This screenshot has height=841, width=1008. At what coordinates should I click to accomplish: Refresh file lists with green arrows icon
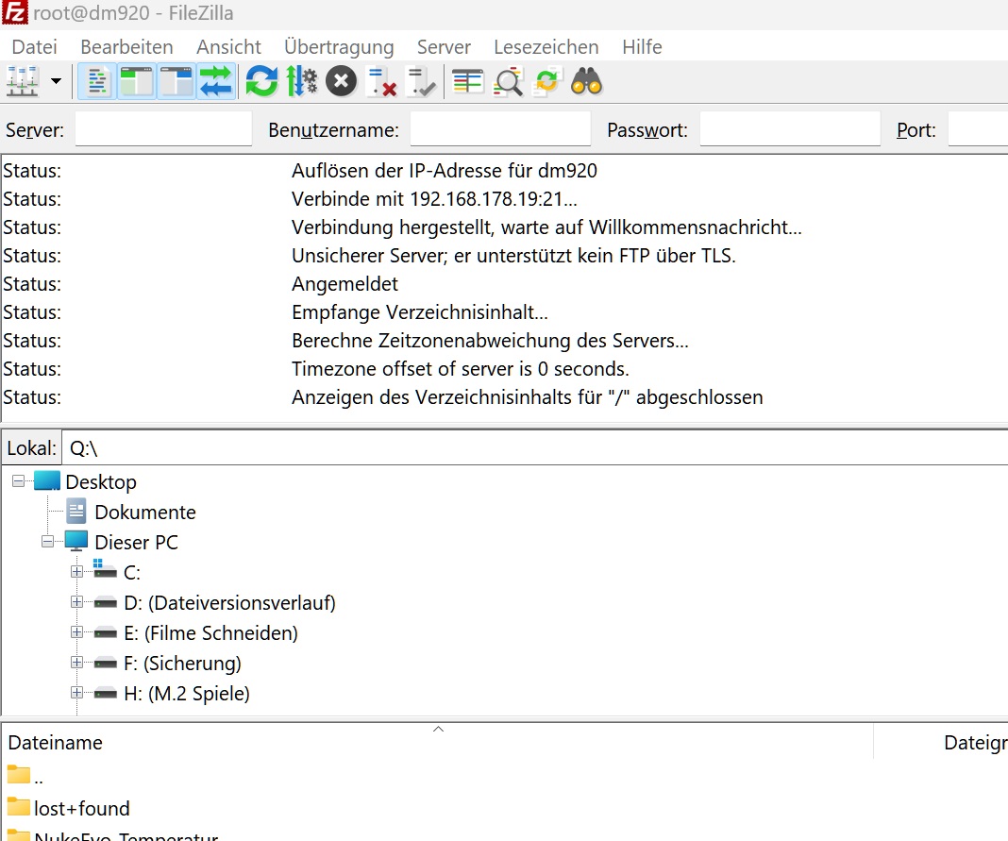coord(261,82)
